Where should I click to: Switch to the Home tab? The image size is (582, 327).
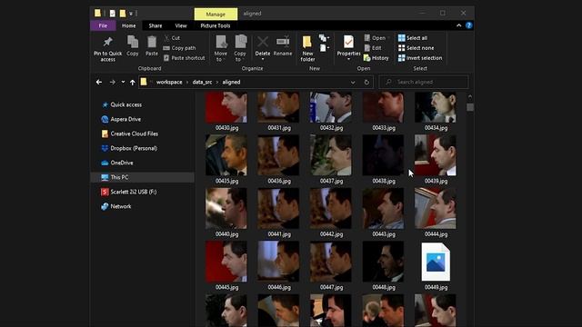pos(129,25)
